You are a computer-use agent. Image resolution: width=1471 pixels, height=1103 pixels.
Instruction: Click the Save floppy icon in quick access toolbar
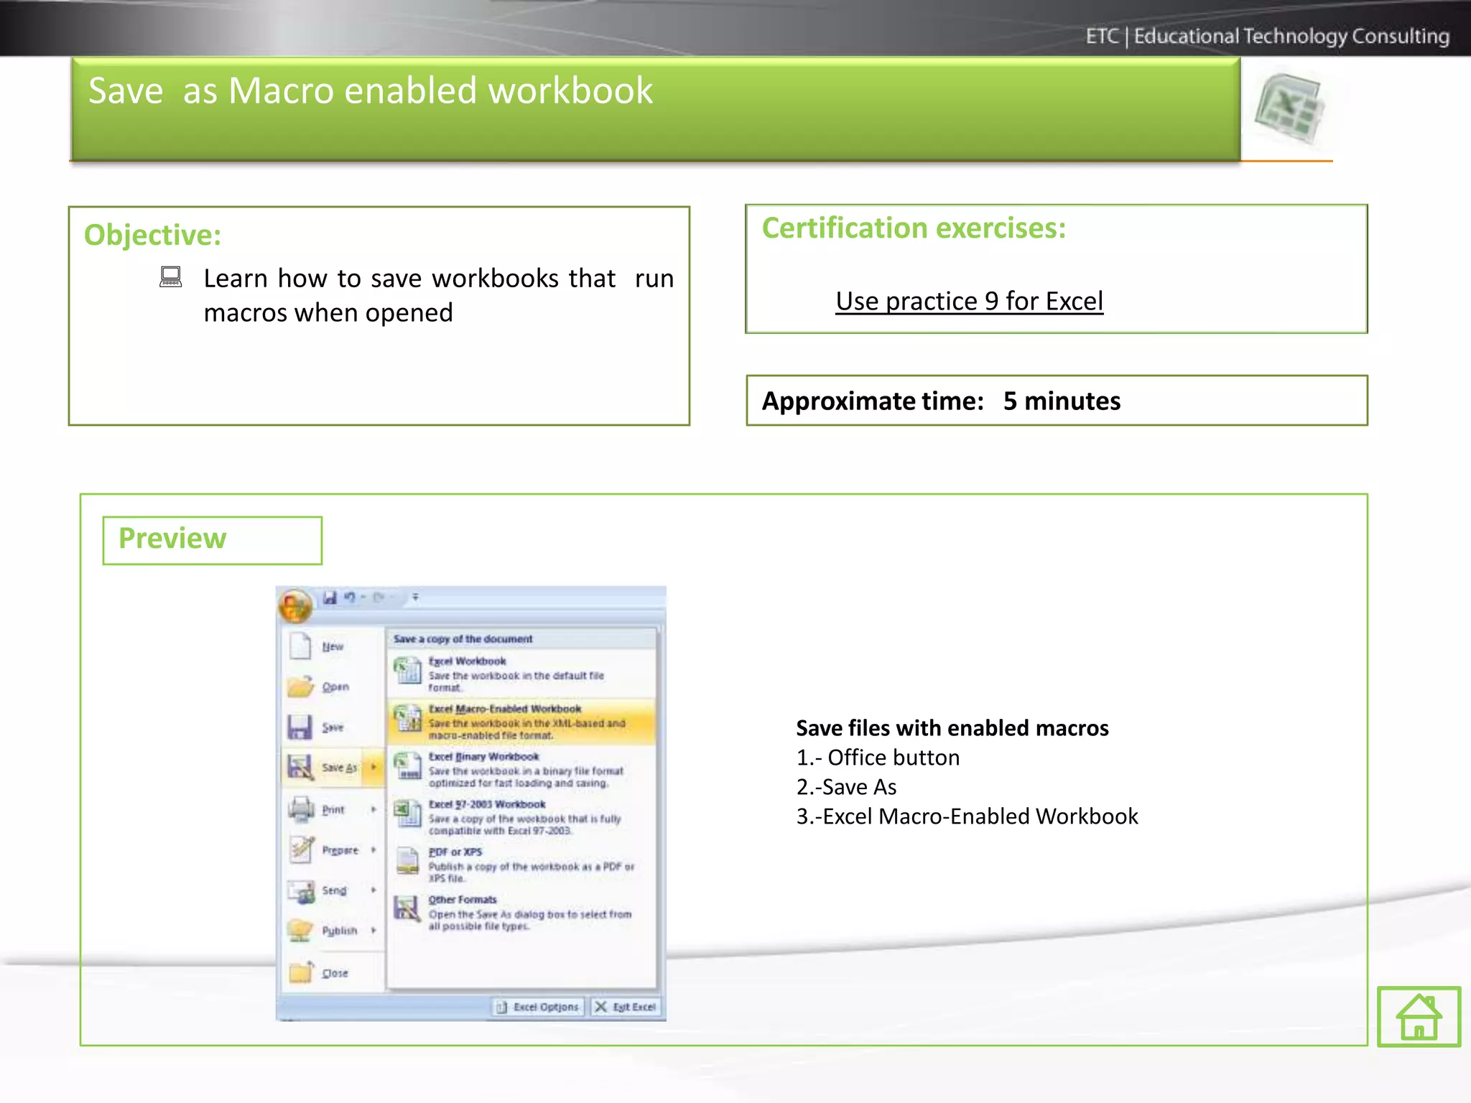[330, 597]
